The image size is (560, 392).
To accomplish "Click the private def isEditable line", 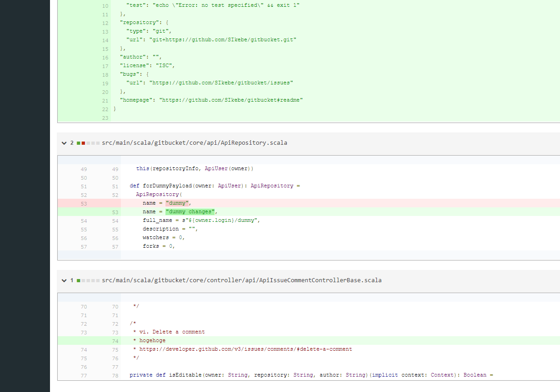I will 311,375.
